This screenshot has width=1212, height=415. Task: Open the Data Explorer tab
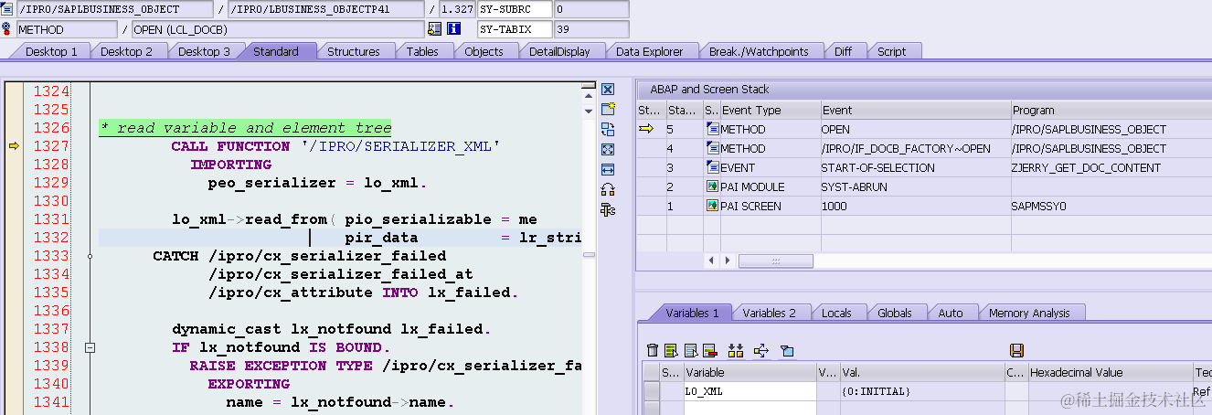tap(649, 51)
